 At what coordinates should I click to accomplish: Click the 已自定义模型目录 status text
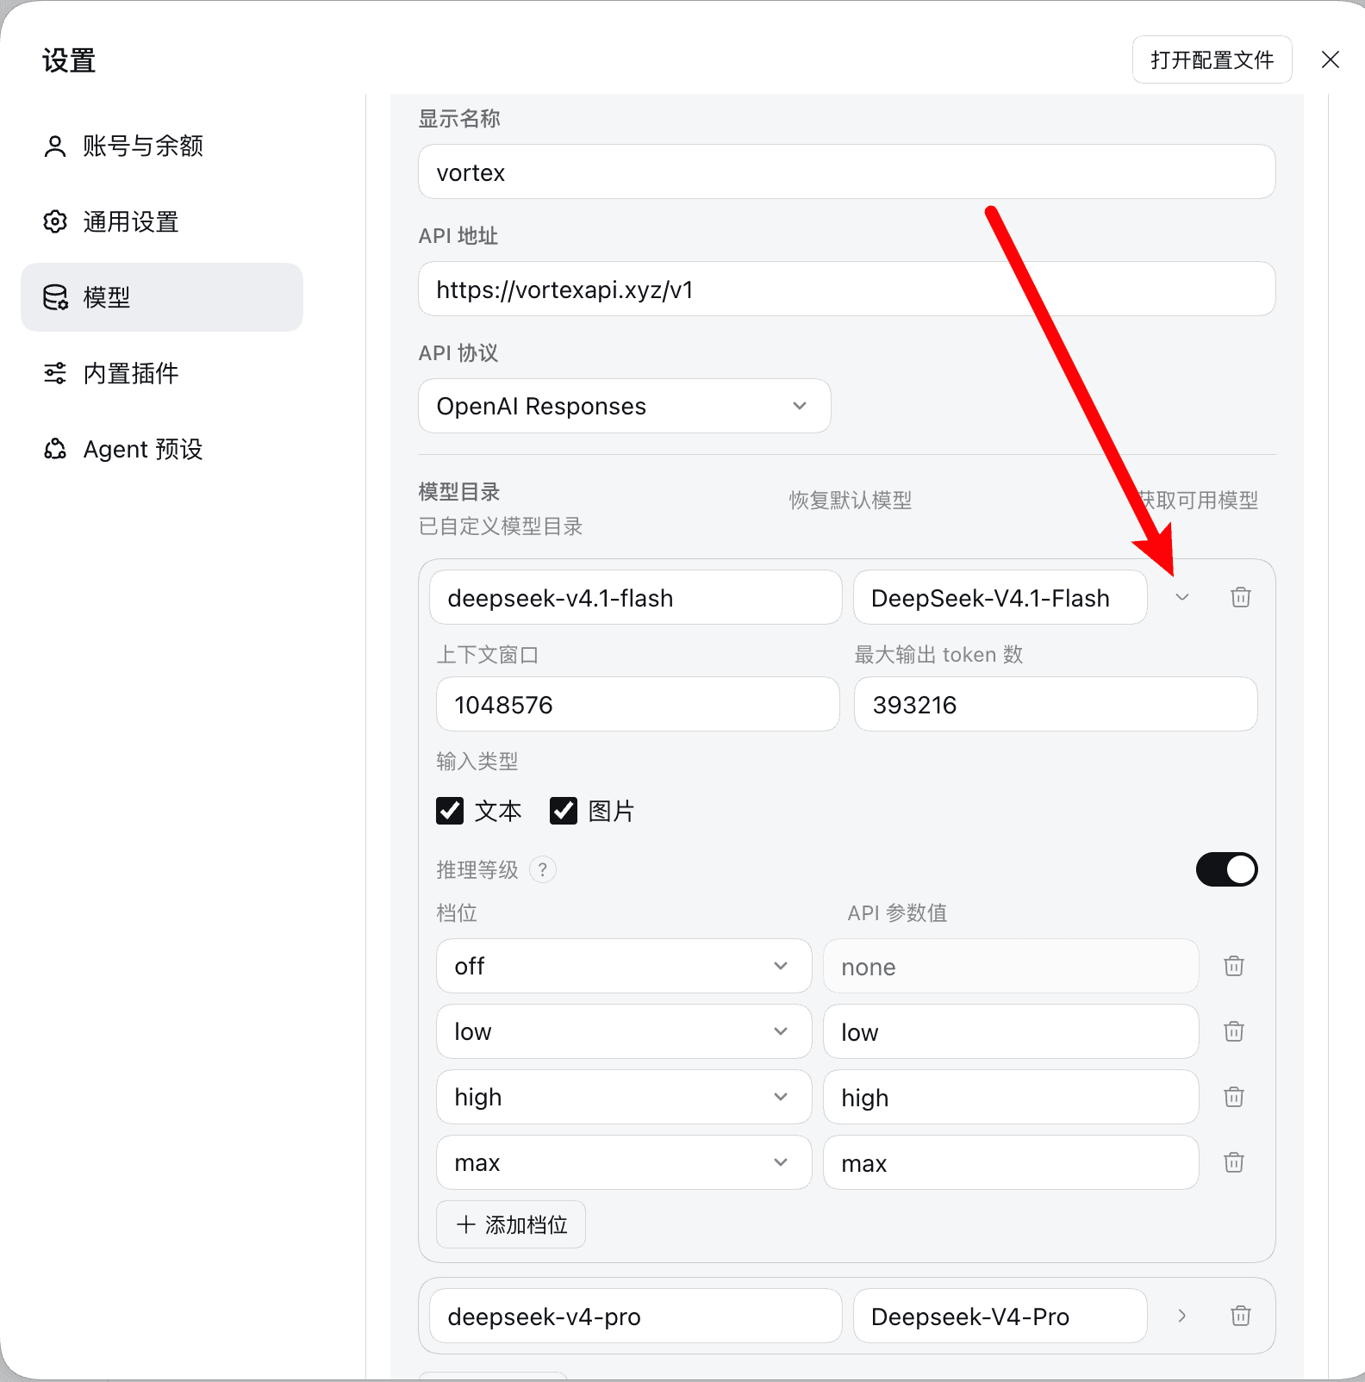tap(501, 526)
